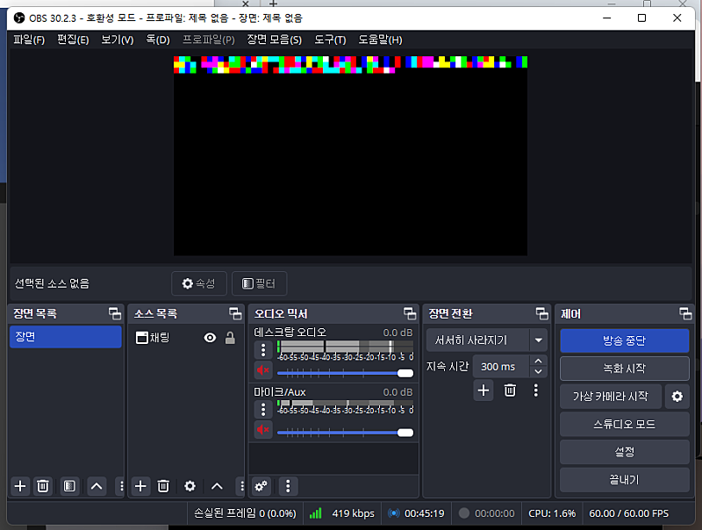This screenshot has height=530, width=702.
Task: Remove the selected scene using trash icon
Action: click(43, 486)
